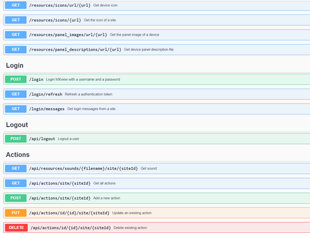The height and width of the screenshot is (233, 310).
Task: Click the GET badge for 'Get all actions'
Action: click(x=15, y=183)
